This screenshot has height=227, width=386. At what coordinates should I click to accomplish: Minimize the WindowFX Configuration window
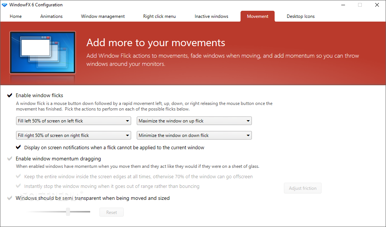pos(343,5)
